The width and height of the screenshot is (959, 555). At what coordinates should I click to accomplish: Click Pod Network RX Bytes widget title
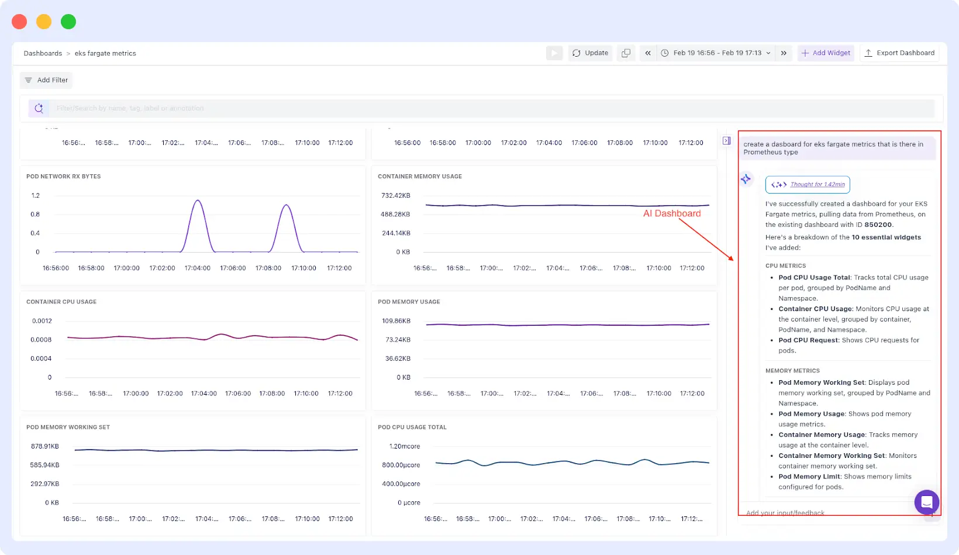coord(63,177)
